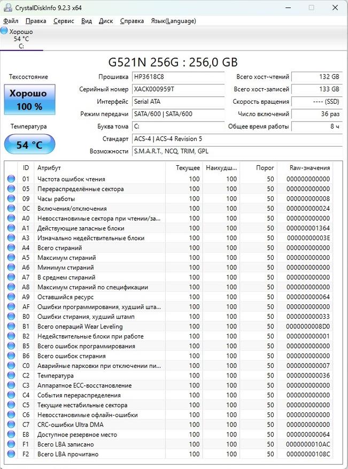
Task: Click status icon for Доступное резервное место row
Action: 11,434
